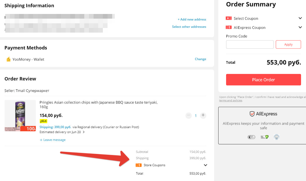Click the YooMoney wallet icon
This screenshot has height=181, width=306.
[x=8, y=59]
